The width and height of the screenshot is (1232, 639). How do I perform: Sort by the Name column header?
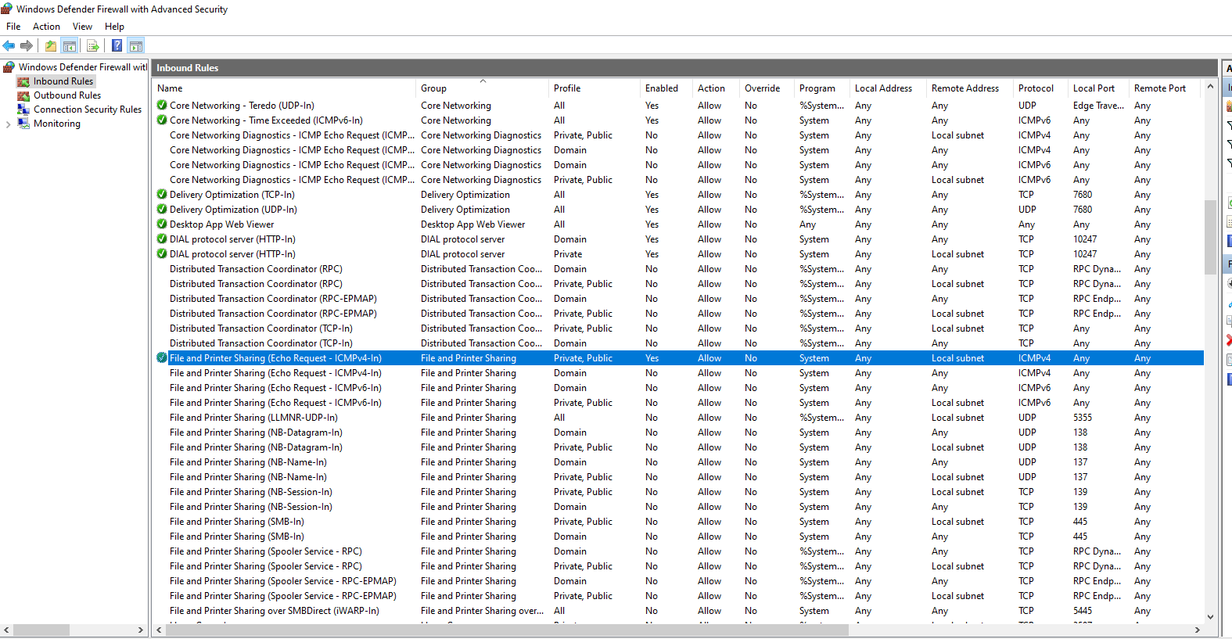click(x=284, y=88)
